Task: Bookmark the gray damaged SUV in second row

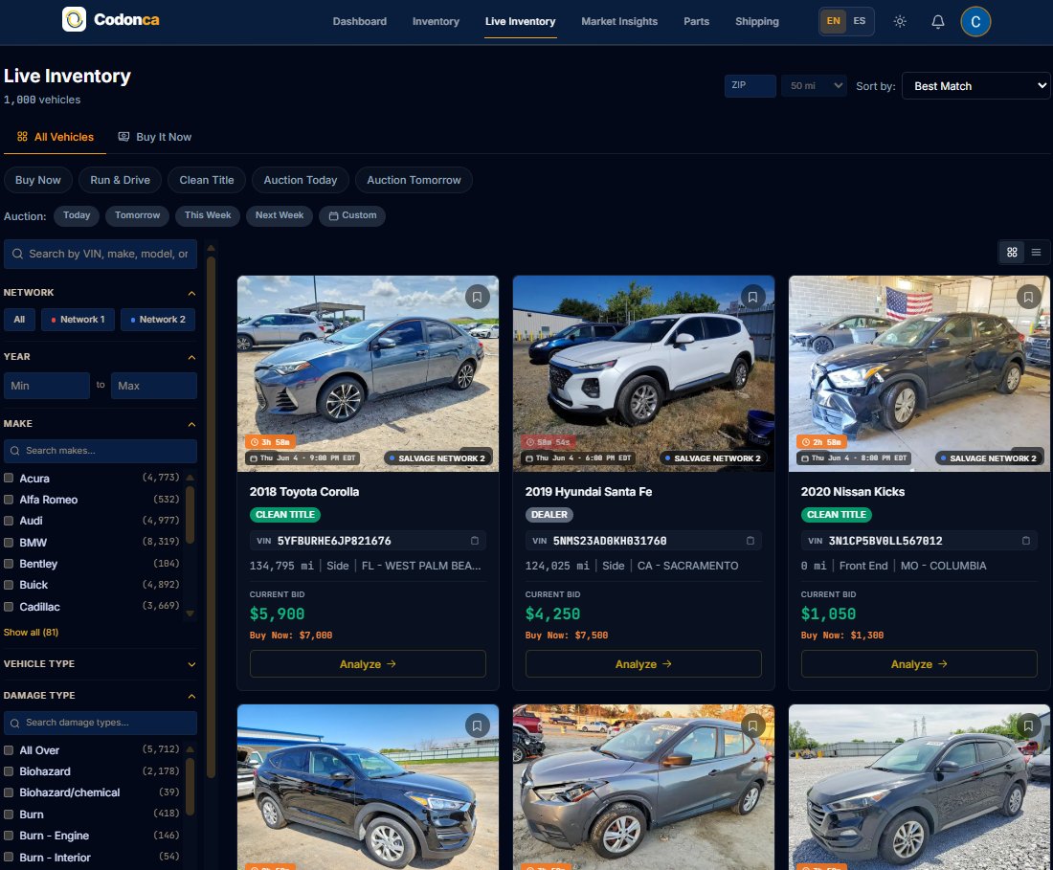Action: (x=752, y=725)
